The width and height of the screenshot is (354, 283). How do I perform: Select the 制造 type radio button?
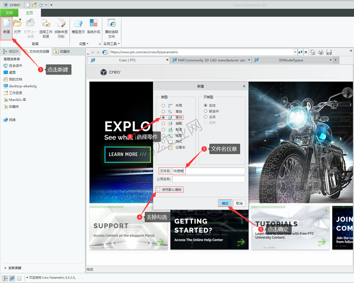point(163,129)
